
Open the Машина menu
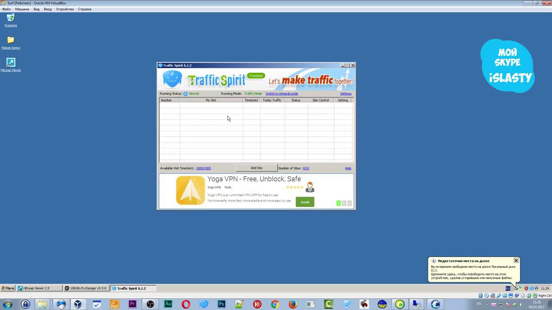tap(22, 9)
